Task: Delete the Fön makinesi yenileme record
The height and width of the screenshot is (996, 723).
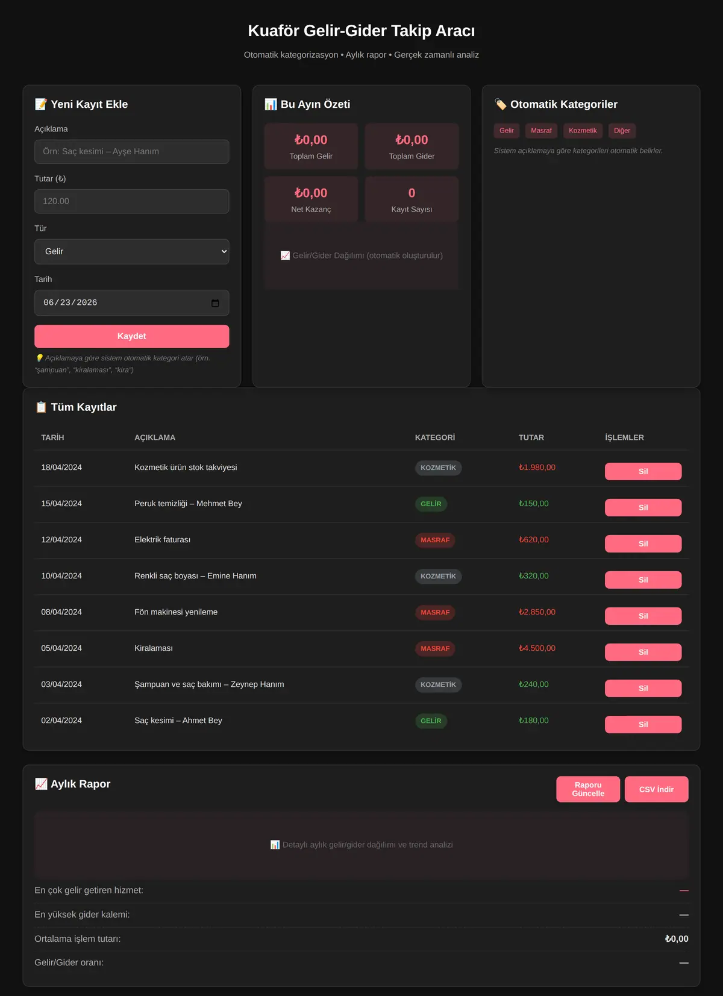Action: [x=643, y=616]
